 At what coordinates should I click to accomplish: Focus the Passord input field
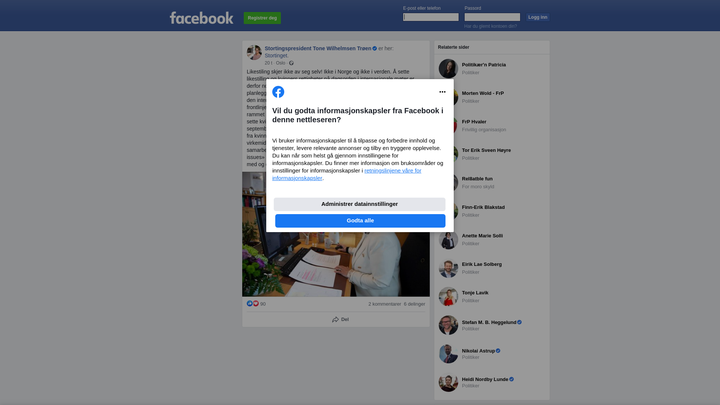click(x=492, y=17)
